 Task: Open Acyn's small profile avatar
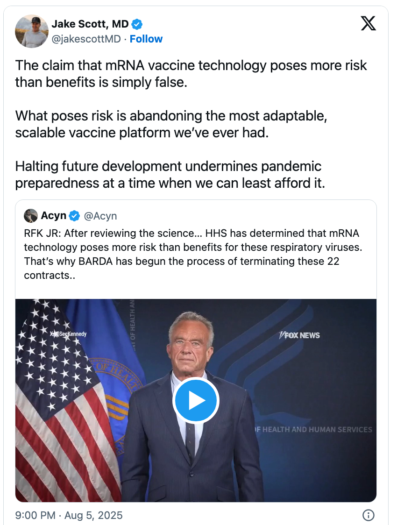tap(31, 215)
